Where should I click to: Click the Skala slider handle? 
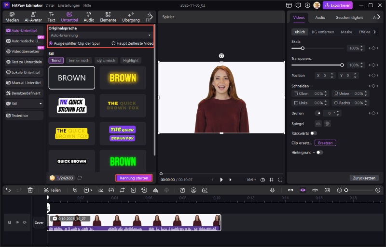point(303,48)
